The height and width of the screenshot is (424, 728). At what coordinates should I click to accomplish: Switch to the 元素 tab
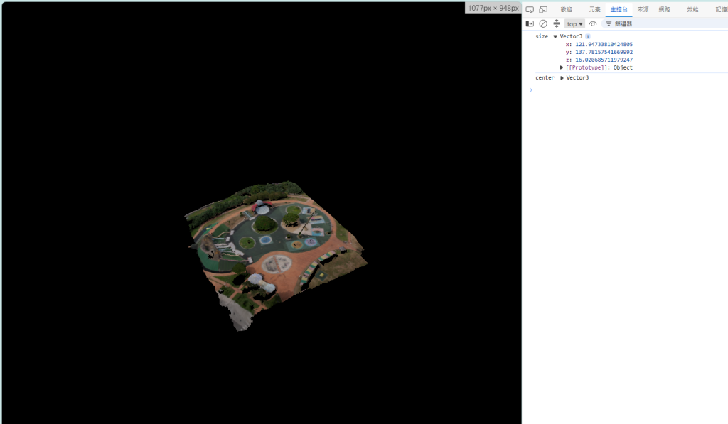[x=595, y=10]
